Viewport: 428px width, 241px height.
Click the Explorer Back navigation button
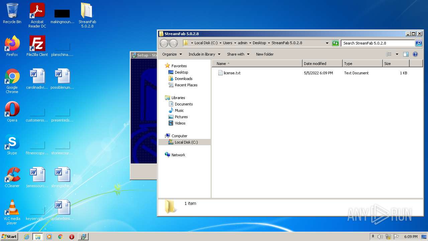coord(164,43)
